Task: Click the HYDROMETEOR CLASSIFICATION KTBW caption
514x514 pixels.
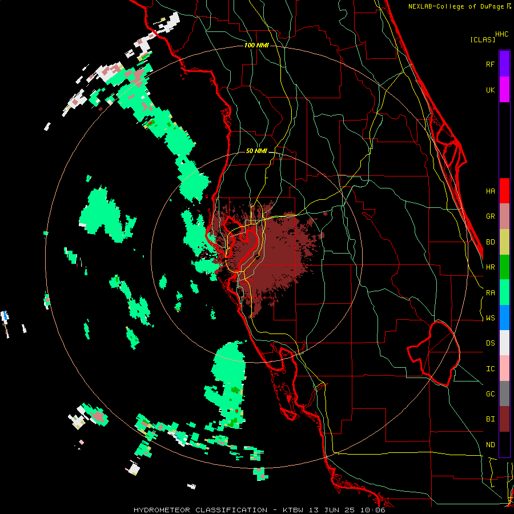Action: (x=259, y=510)
